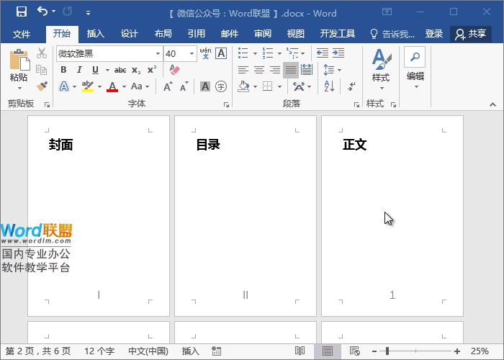Open the phonetic guide (wén) tool

(205, 53)
